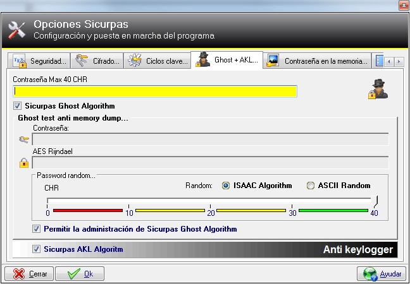Viewport: 410px width, 284px height.
Task: Click the CHR slider track near 20
Action: click(x=210, y=199)
